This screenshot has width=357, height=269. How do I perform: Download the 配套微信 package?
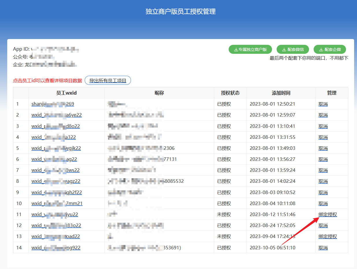tap(293, 49)
